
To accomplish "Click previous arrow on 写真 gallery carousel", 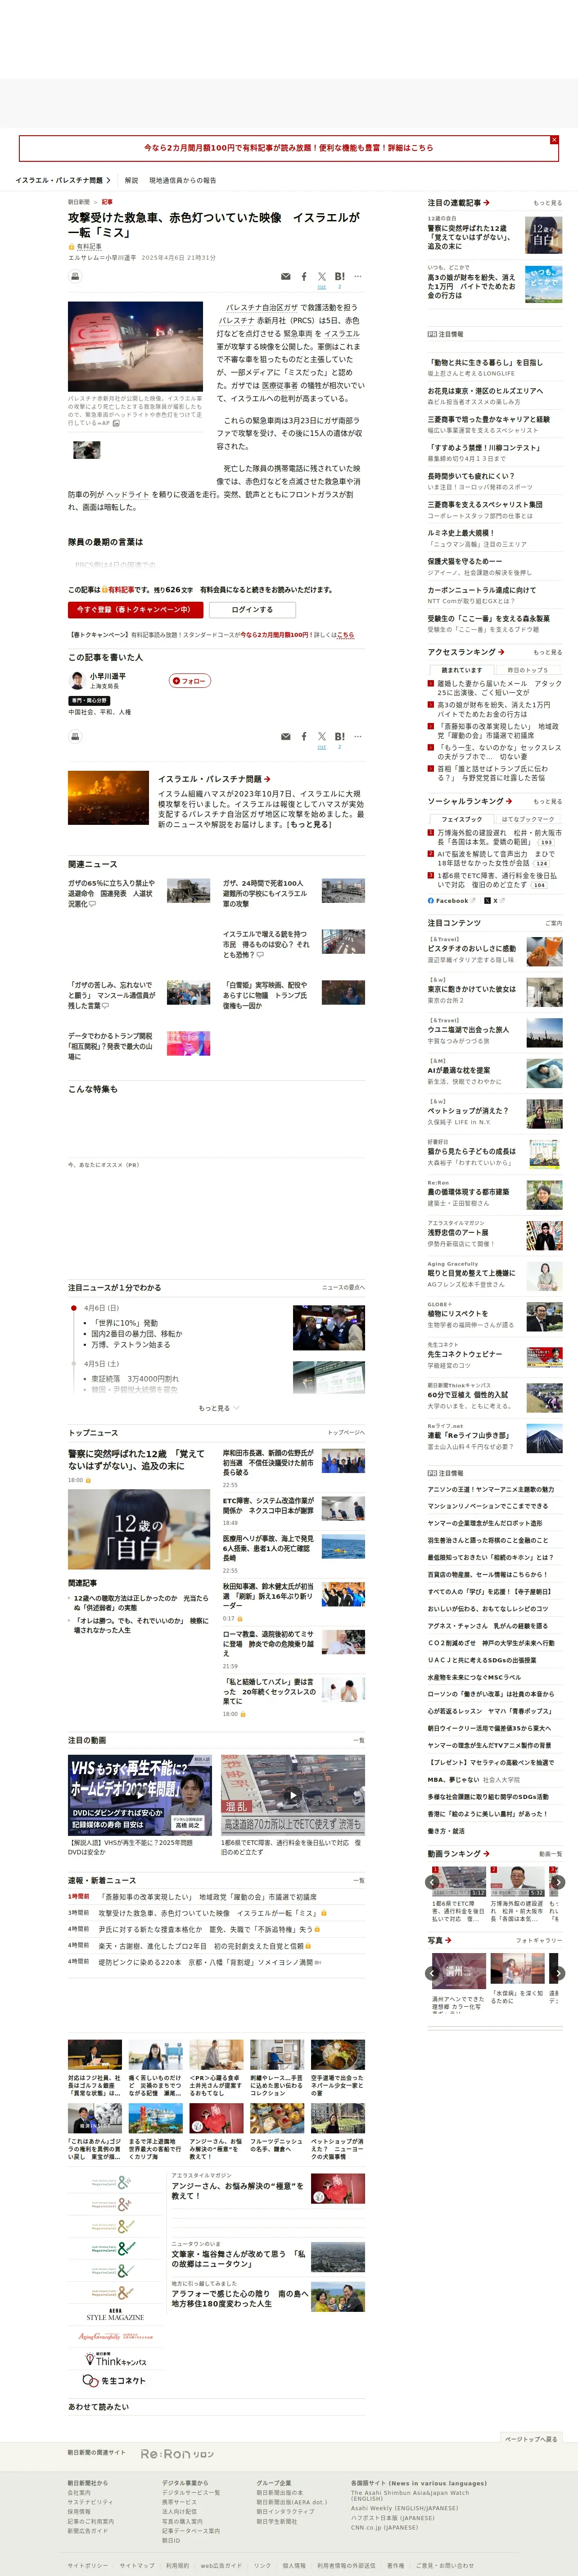I will [x=432, y=1974].
